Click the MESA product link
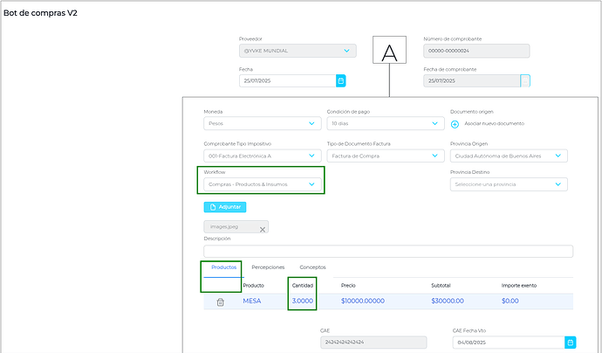Image resolution: width=602 pixels, height=353 pixels. click(252, 301)
